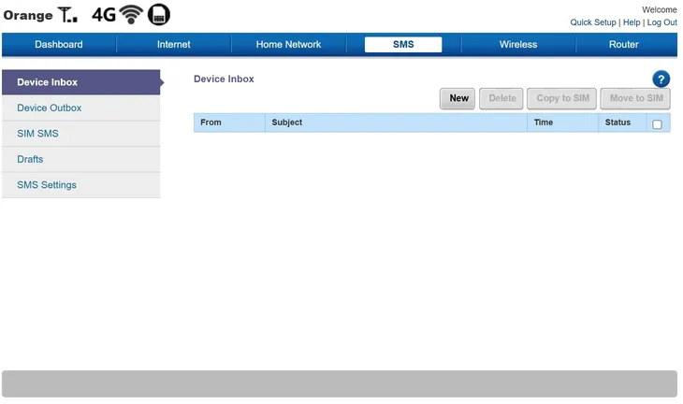
Task: Click the signal strength antenna icon
Action: (69, 15)
